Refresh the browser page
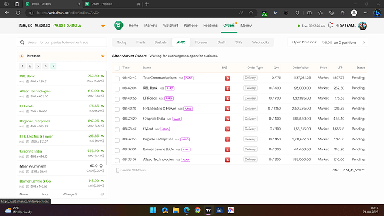384x216 pixels. (x=18, y=13)
